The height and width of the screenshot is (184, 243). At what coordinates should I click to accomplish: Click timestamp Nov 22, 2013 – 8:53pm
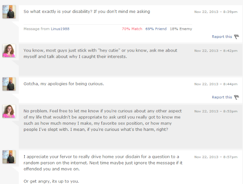click(216, 112)
